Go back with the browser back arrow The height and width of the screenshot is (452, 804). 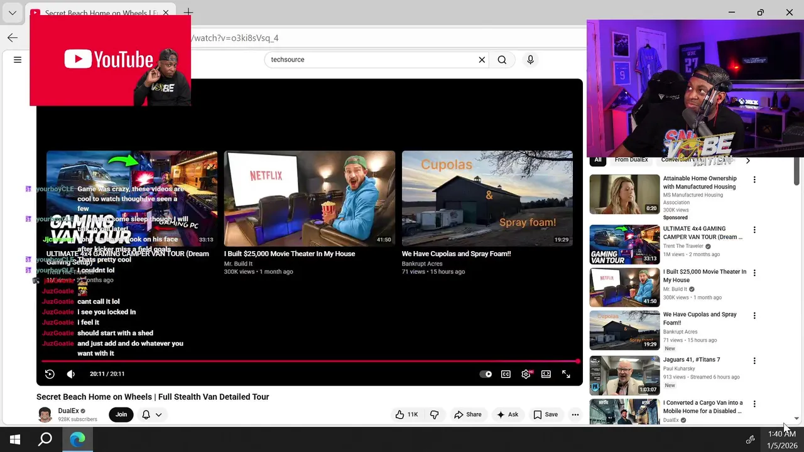click(13, 38)
